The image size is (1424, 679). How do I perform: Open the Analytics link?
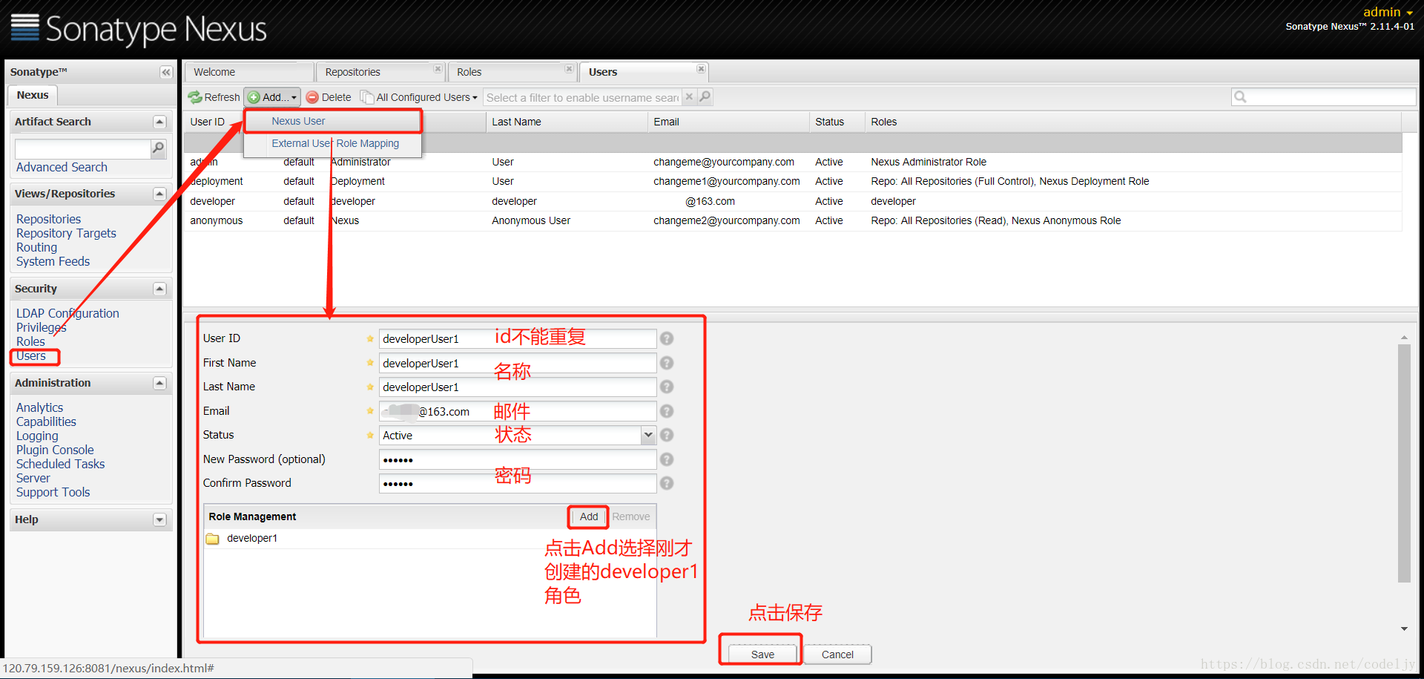39,408
